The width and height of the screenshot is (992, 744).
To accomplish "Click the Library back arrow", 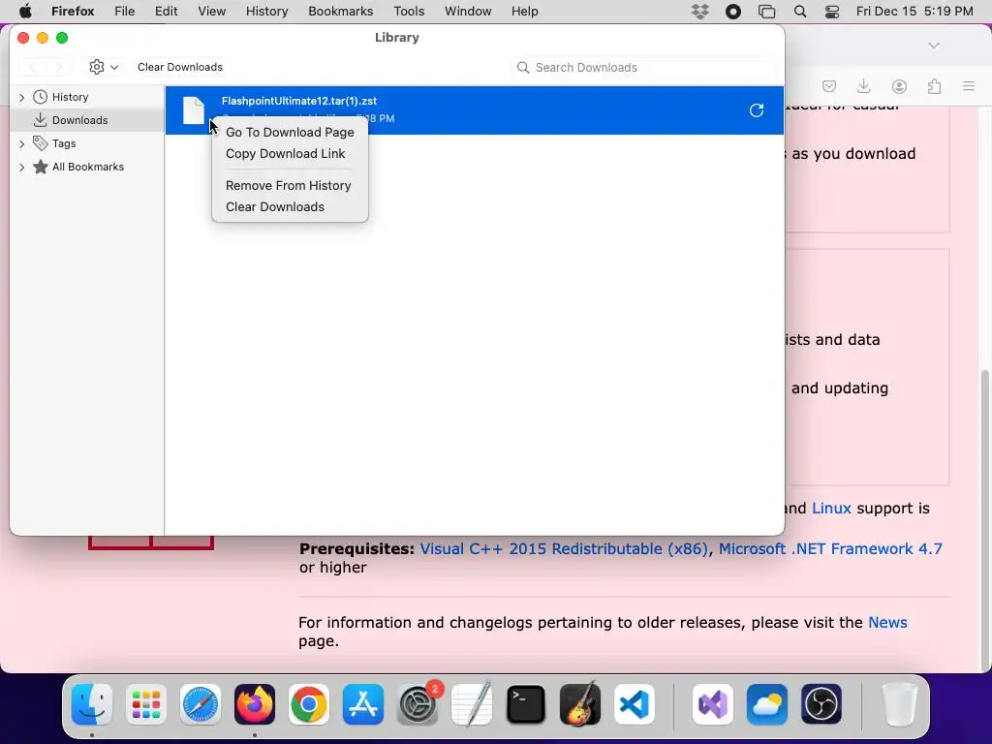I will pyautogui.click(x=32, y=67).
